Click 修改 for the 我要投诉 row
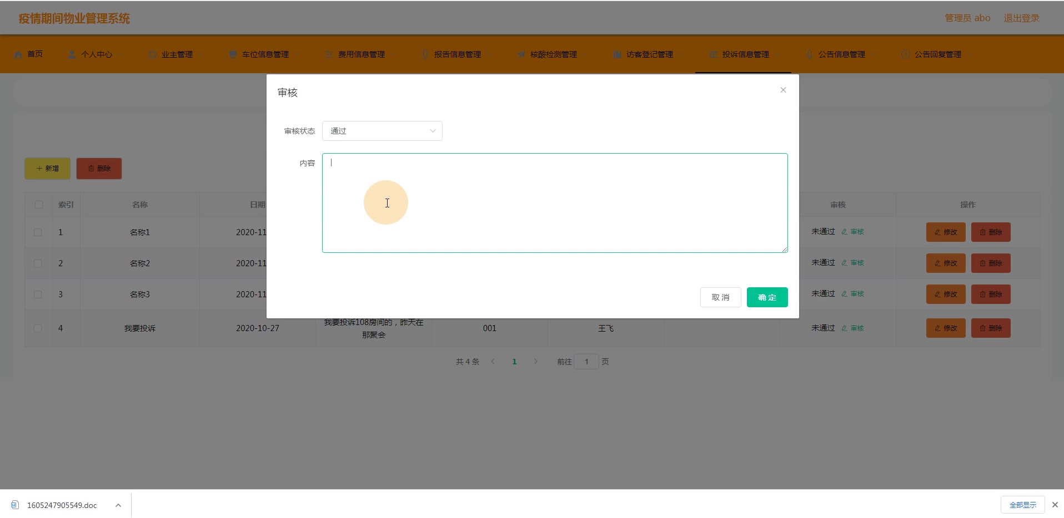Viewport: 1064px width, 518px height. tap(946, 328)
